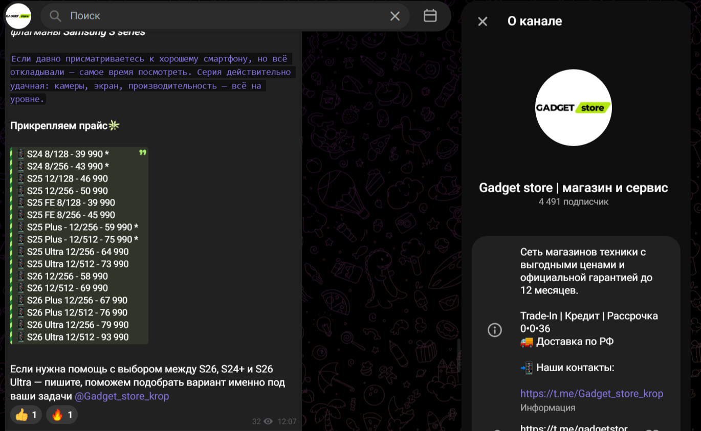
Task: Open the @Gadget_store_krop mention in the post
Action: point(122,396)
